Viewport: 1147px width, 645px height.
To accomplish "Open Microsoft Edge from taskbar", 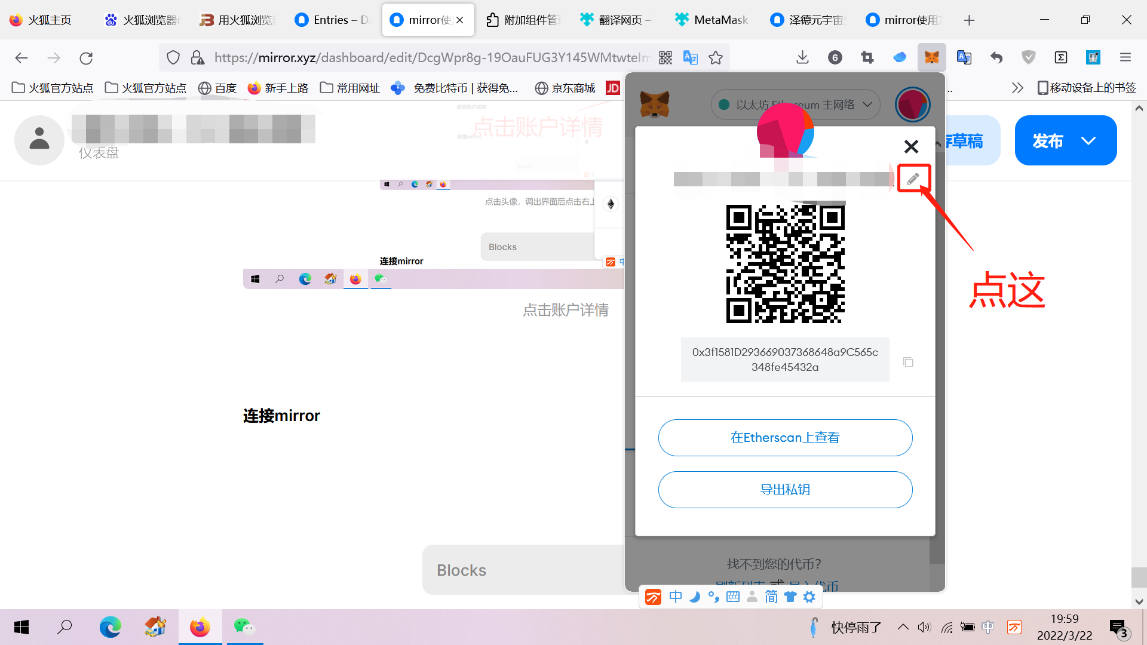I will tap(110, 627).
